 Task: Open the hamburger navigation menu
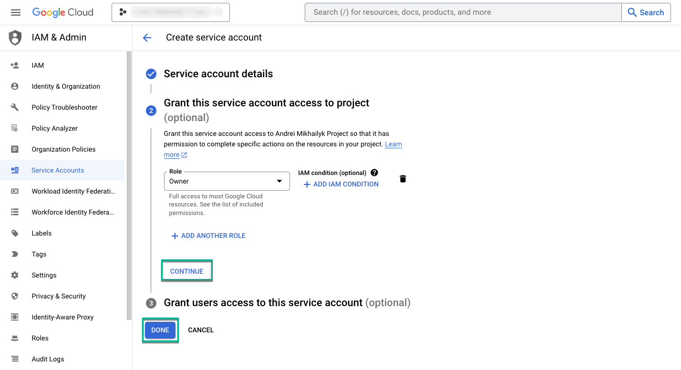[16, 12]
